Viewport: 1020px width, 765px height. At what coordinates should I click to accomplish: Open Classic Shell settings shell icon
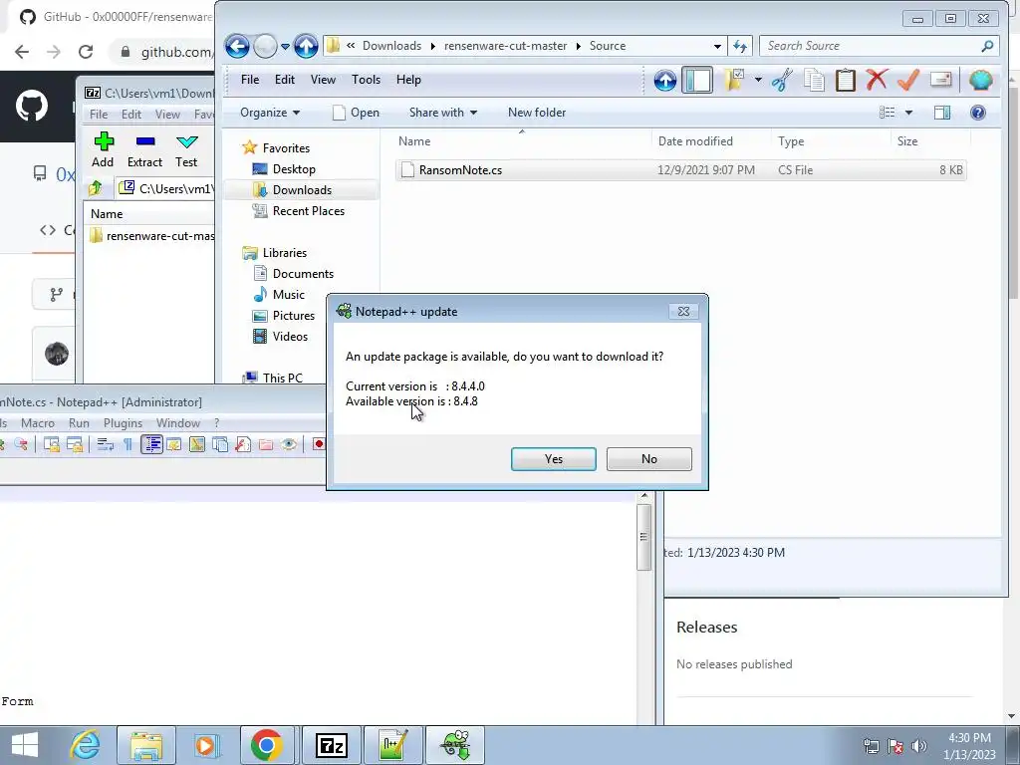click(980, 80)
